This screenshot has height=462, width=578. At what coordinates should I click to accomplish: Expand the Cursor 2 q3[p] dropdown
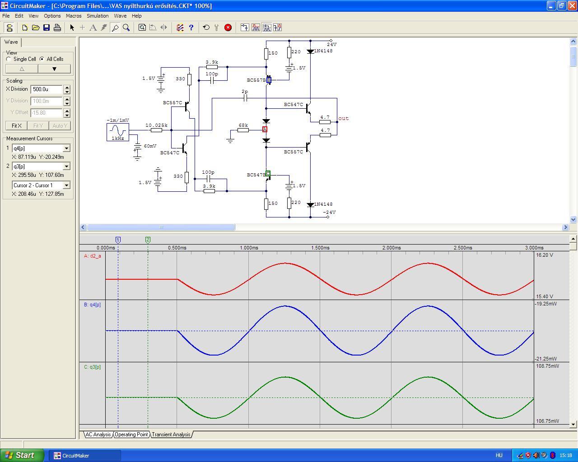point(66,167)
